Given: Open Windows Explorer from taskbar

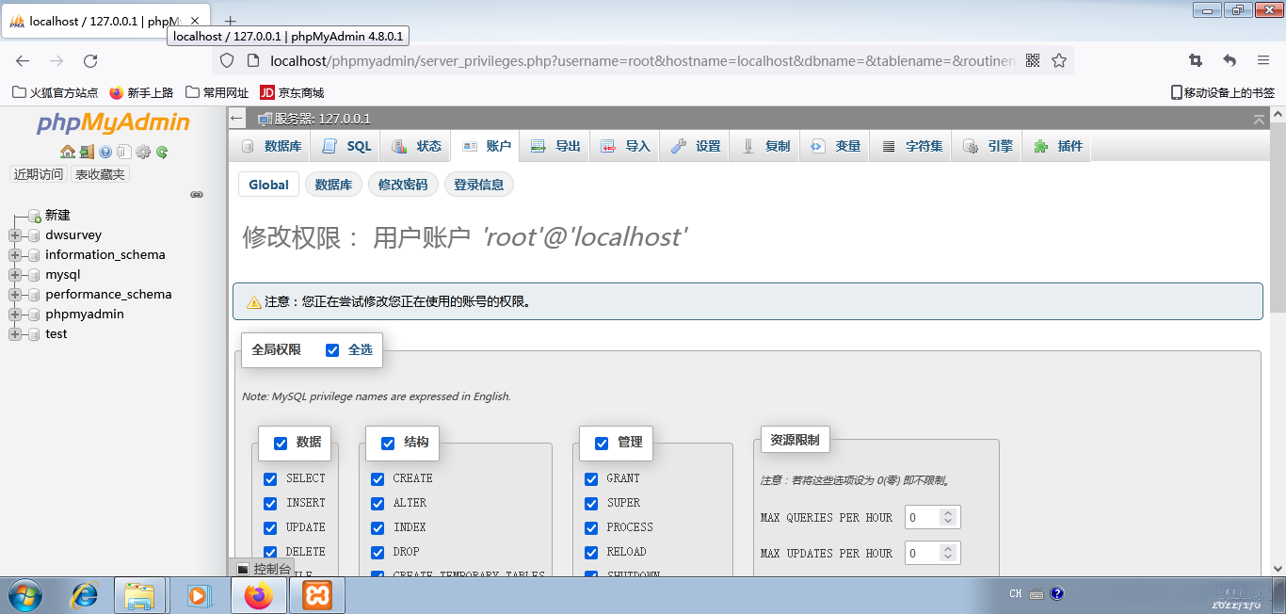Looking at the screenshot, I should pos(139,595).
